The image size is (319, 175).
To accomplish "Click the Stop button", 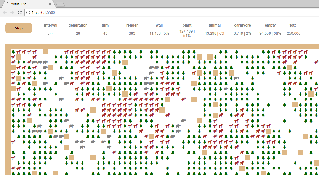I will click(19, 28).
